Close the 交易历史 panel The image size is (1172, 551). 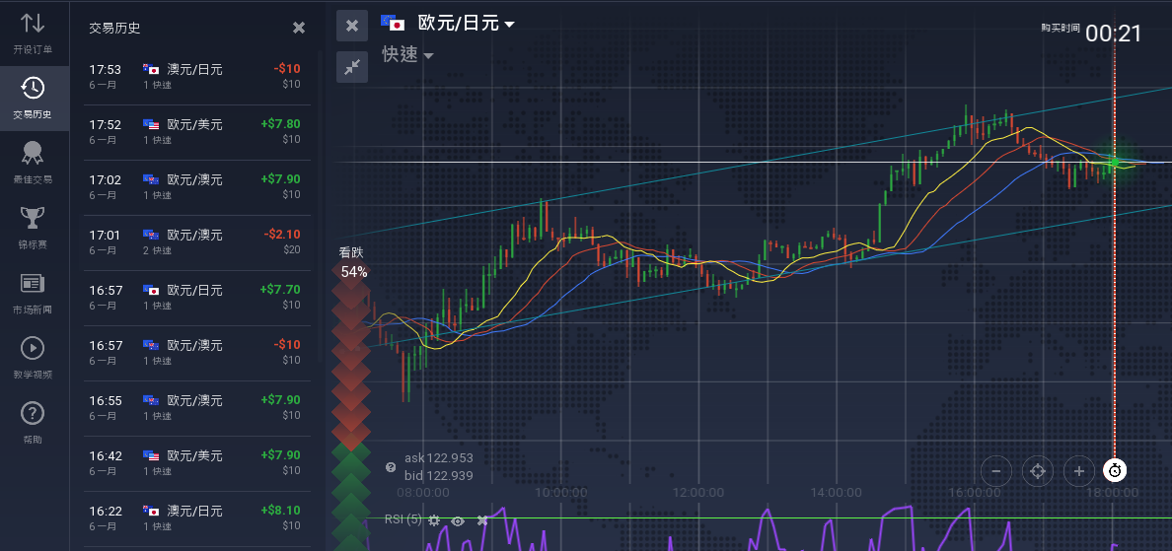[x=299, y=28]
